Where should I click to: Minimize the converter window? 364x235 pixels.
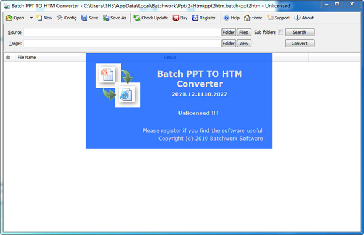point(326,4)
